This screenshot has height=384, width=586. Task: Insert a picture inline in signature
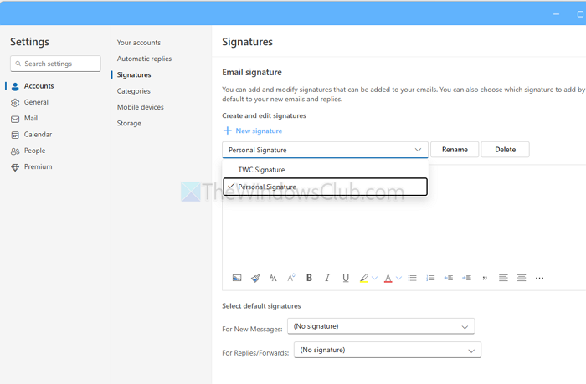point(237,278)
